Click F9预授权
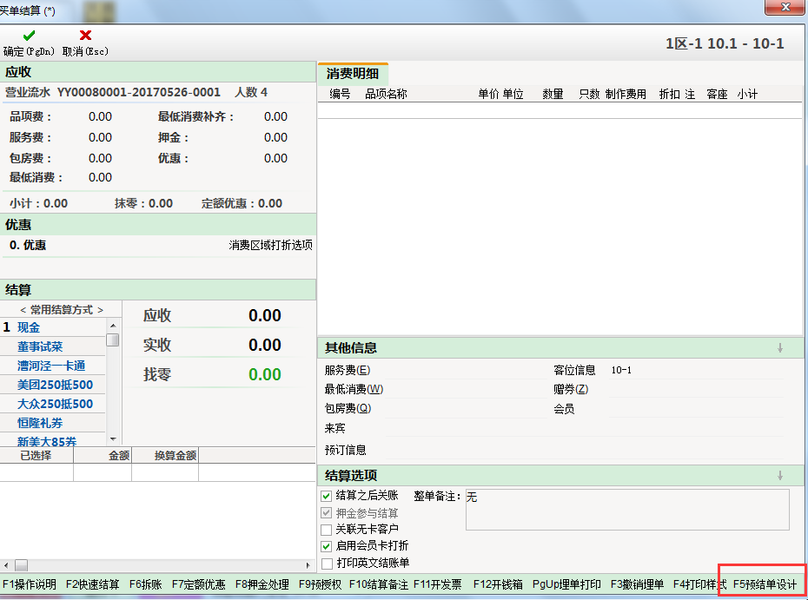Screen dimensions: 808x600 (x=320, y=584)
